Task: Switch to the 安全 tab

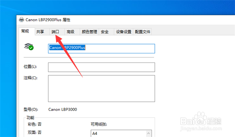Action: click(106, 32)
